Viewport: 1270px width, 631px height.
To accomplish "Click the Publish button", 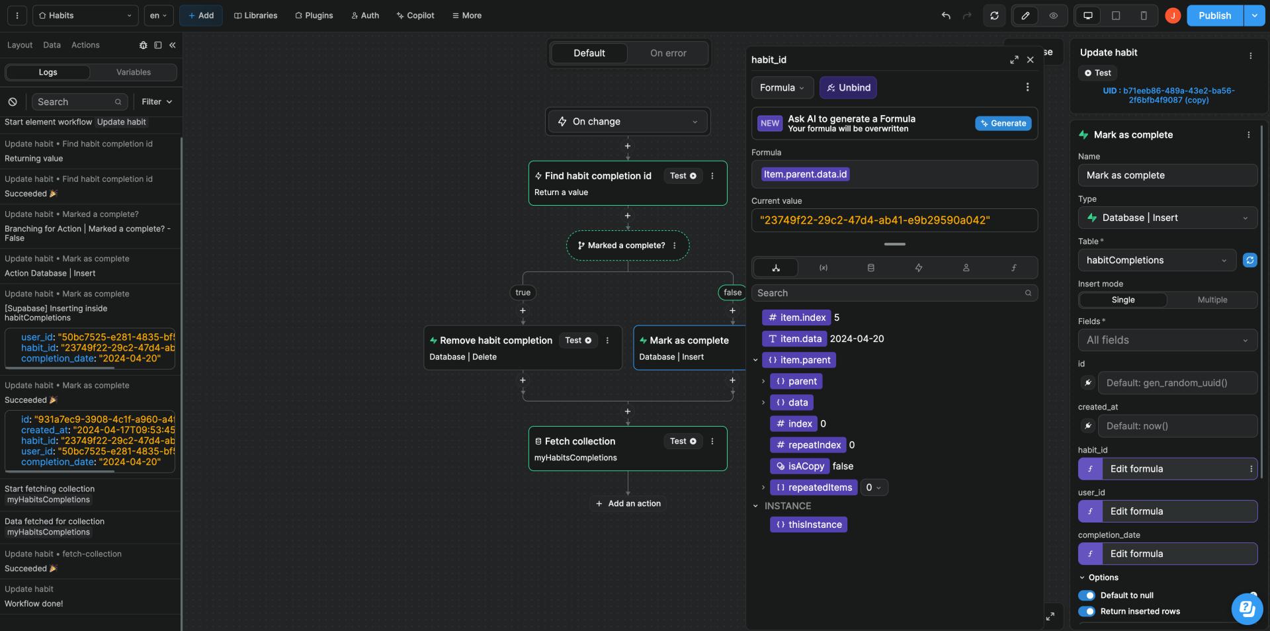I will click(1214, 15).
